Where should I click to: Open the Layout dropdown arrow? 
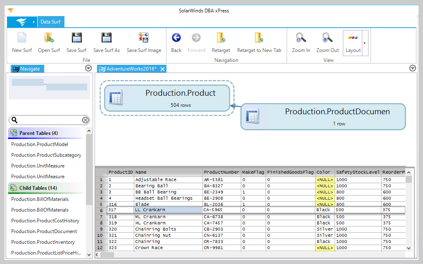(x=364, y=43)
